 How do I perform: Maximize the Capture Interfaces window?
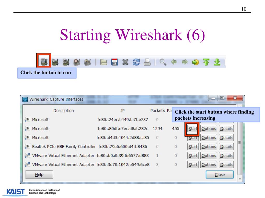tap(222, 98)
